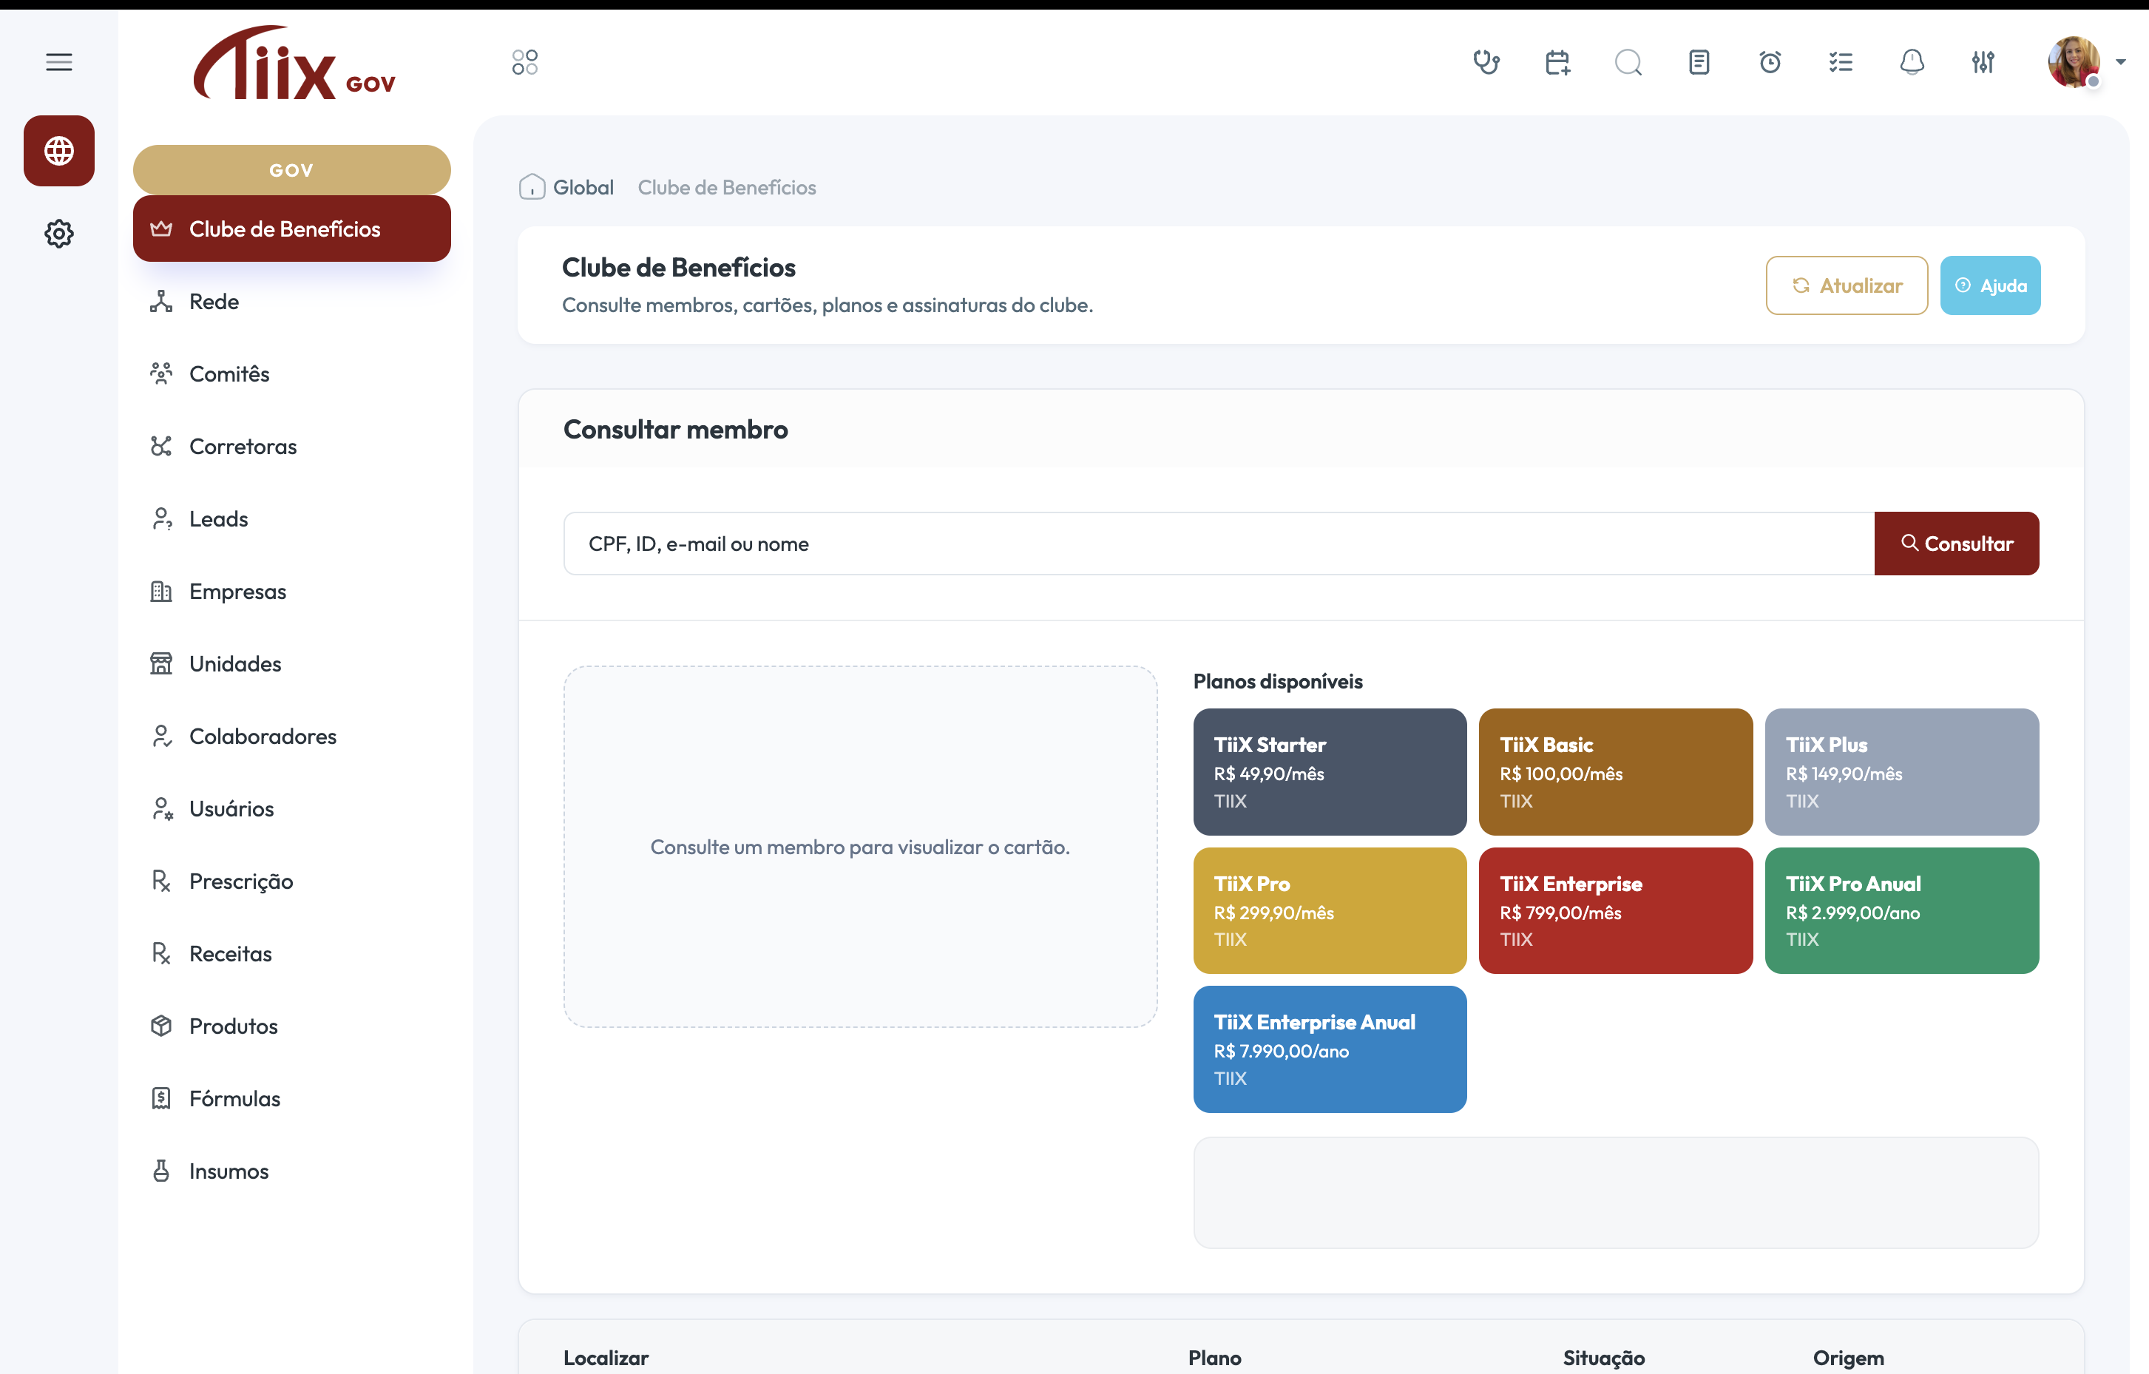Open notifications bell
The height and width of the screenshot is (1374, 2149).
[x=1912, y=61]
